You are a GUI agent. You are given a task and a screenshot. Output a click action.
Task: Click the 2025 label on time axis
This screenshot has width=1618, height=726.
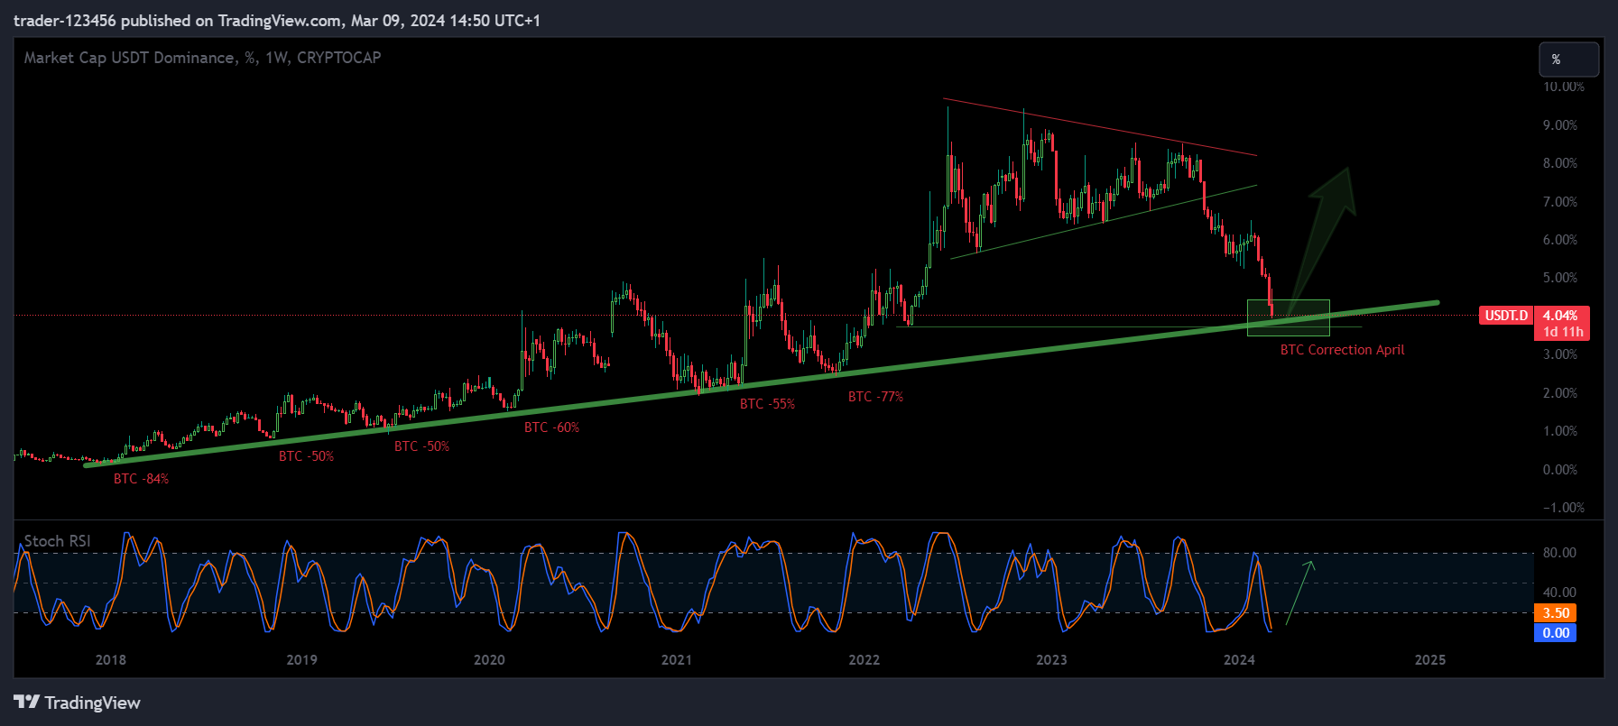point(1430,660)
